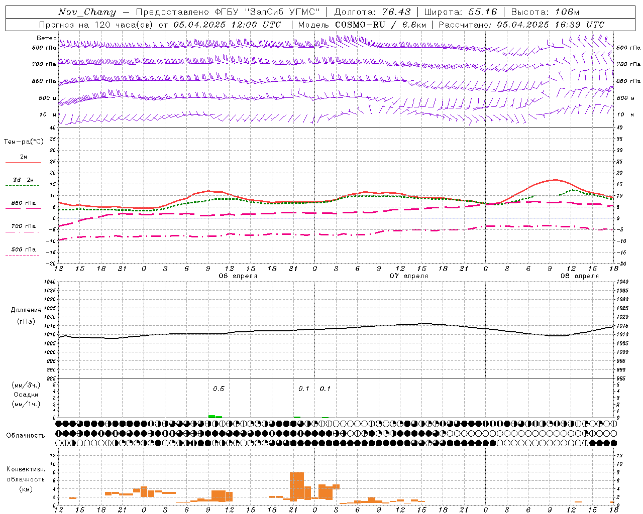The image size is (643, 514).
Task: Click the Модель COSMO-RU / 6.6км text
Action: coord(362,25)
